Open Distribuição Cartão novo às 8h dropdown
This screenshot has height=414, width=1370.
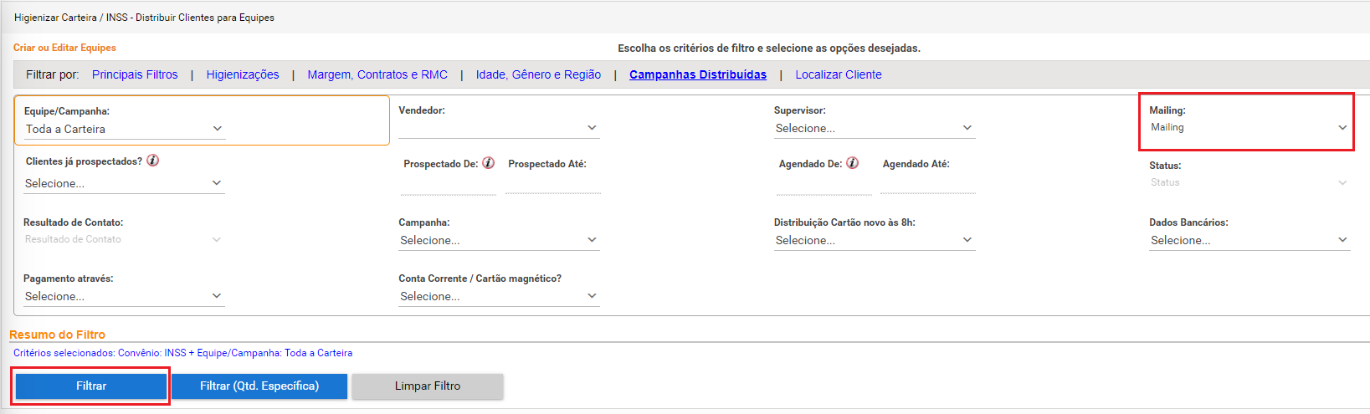875,240
